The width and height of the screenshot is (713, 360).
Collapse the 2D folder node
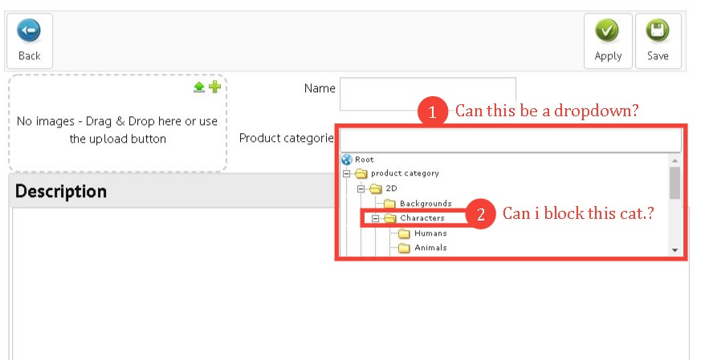point(361,188)
